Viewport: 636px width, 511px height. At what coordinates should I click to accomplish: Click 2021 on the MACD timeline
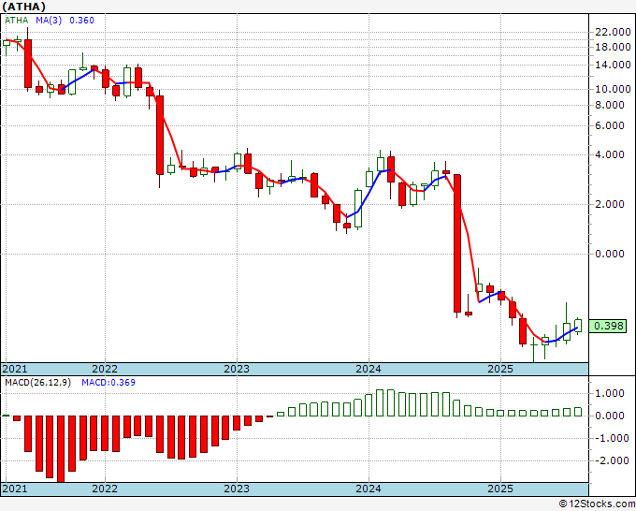[x=15, y=489]
